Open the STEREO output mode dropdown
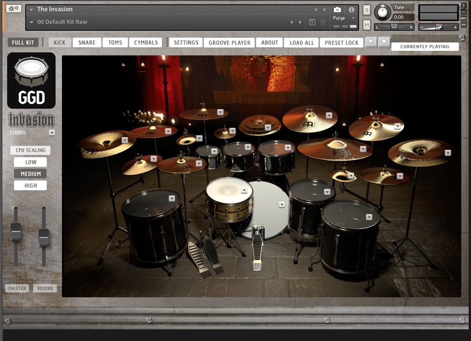Screen dimensions: 471x341 (x=52, y=132)
